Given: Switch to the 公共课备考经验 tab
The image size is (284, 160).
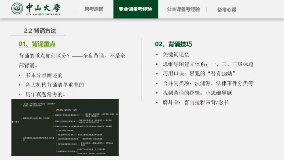Looking at the screenshot, I should [x=183, y=9].
